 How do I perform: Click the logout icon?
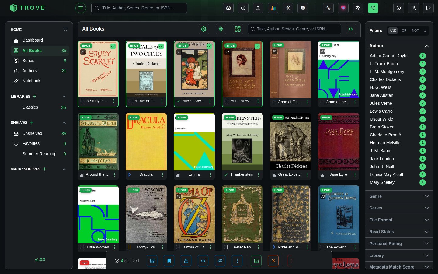coord(429,8)
